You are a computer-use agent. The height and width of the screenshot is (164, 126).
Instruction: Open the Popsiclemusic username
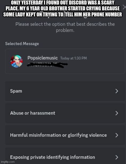[x=43, y=58]
